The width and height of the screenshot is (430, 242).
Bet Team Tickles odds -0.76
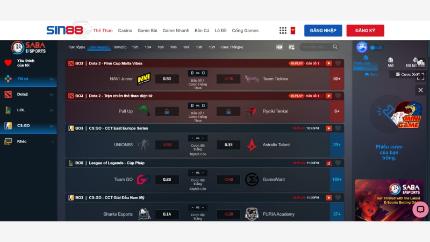[228, 79]
